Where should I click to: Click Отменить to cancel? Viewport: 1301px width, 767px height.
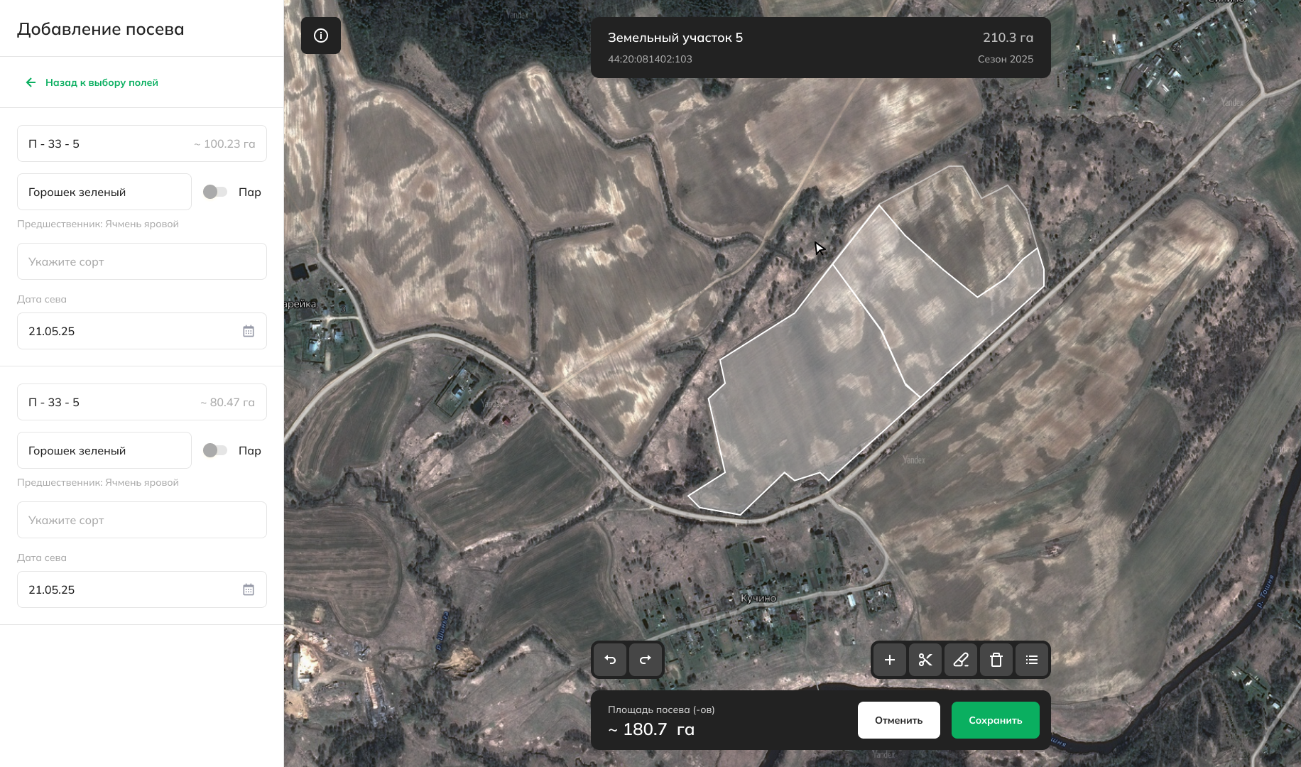pos(899,720)
